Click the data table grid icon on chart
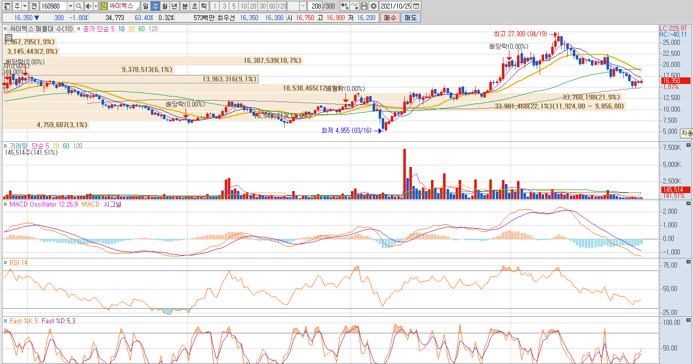 coord(9,38)
